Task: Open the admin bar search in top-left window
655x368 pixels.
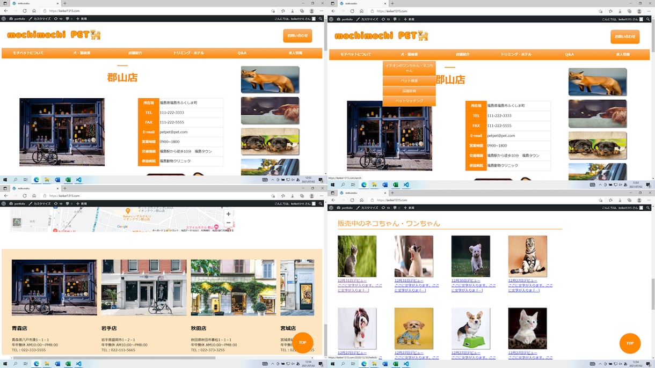Action: (320, 19)
